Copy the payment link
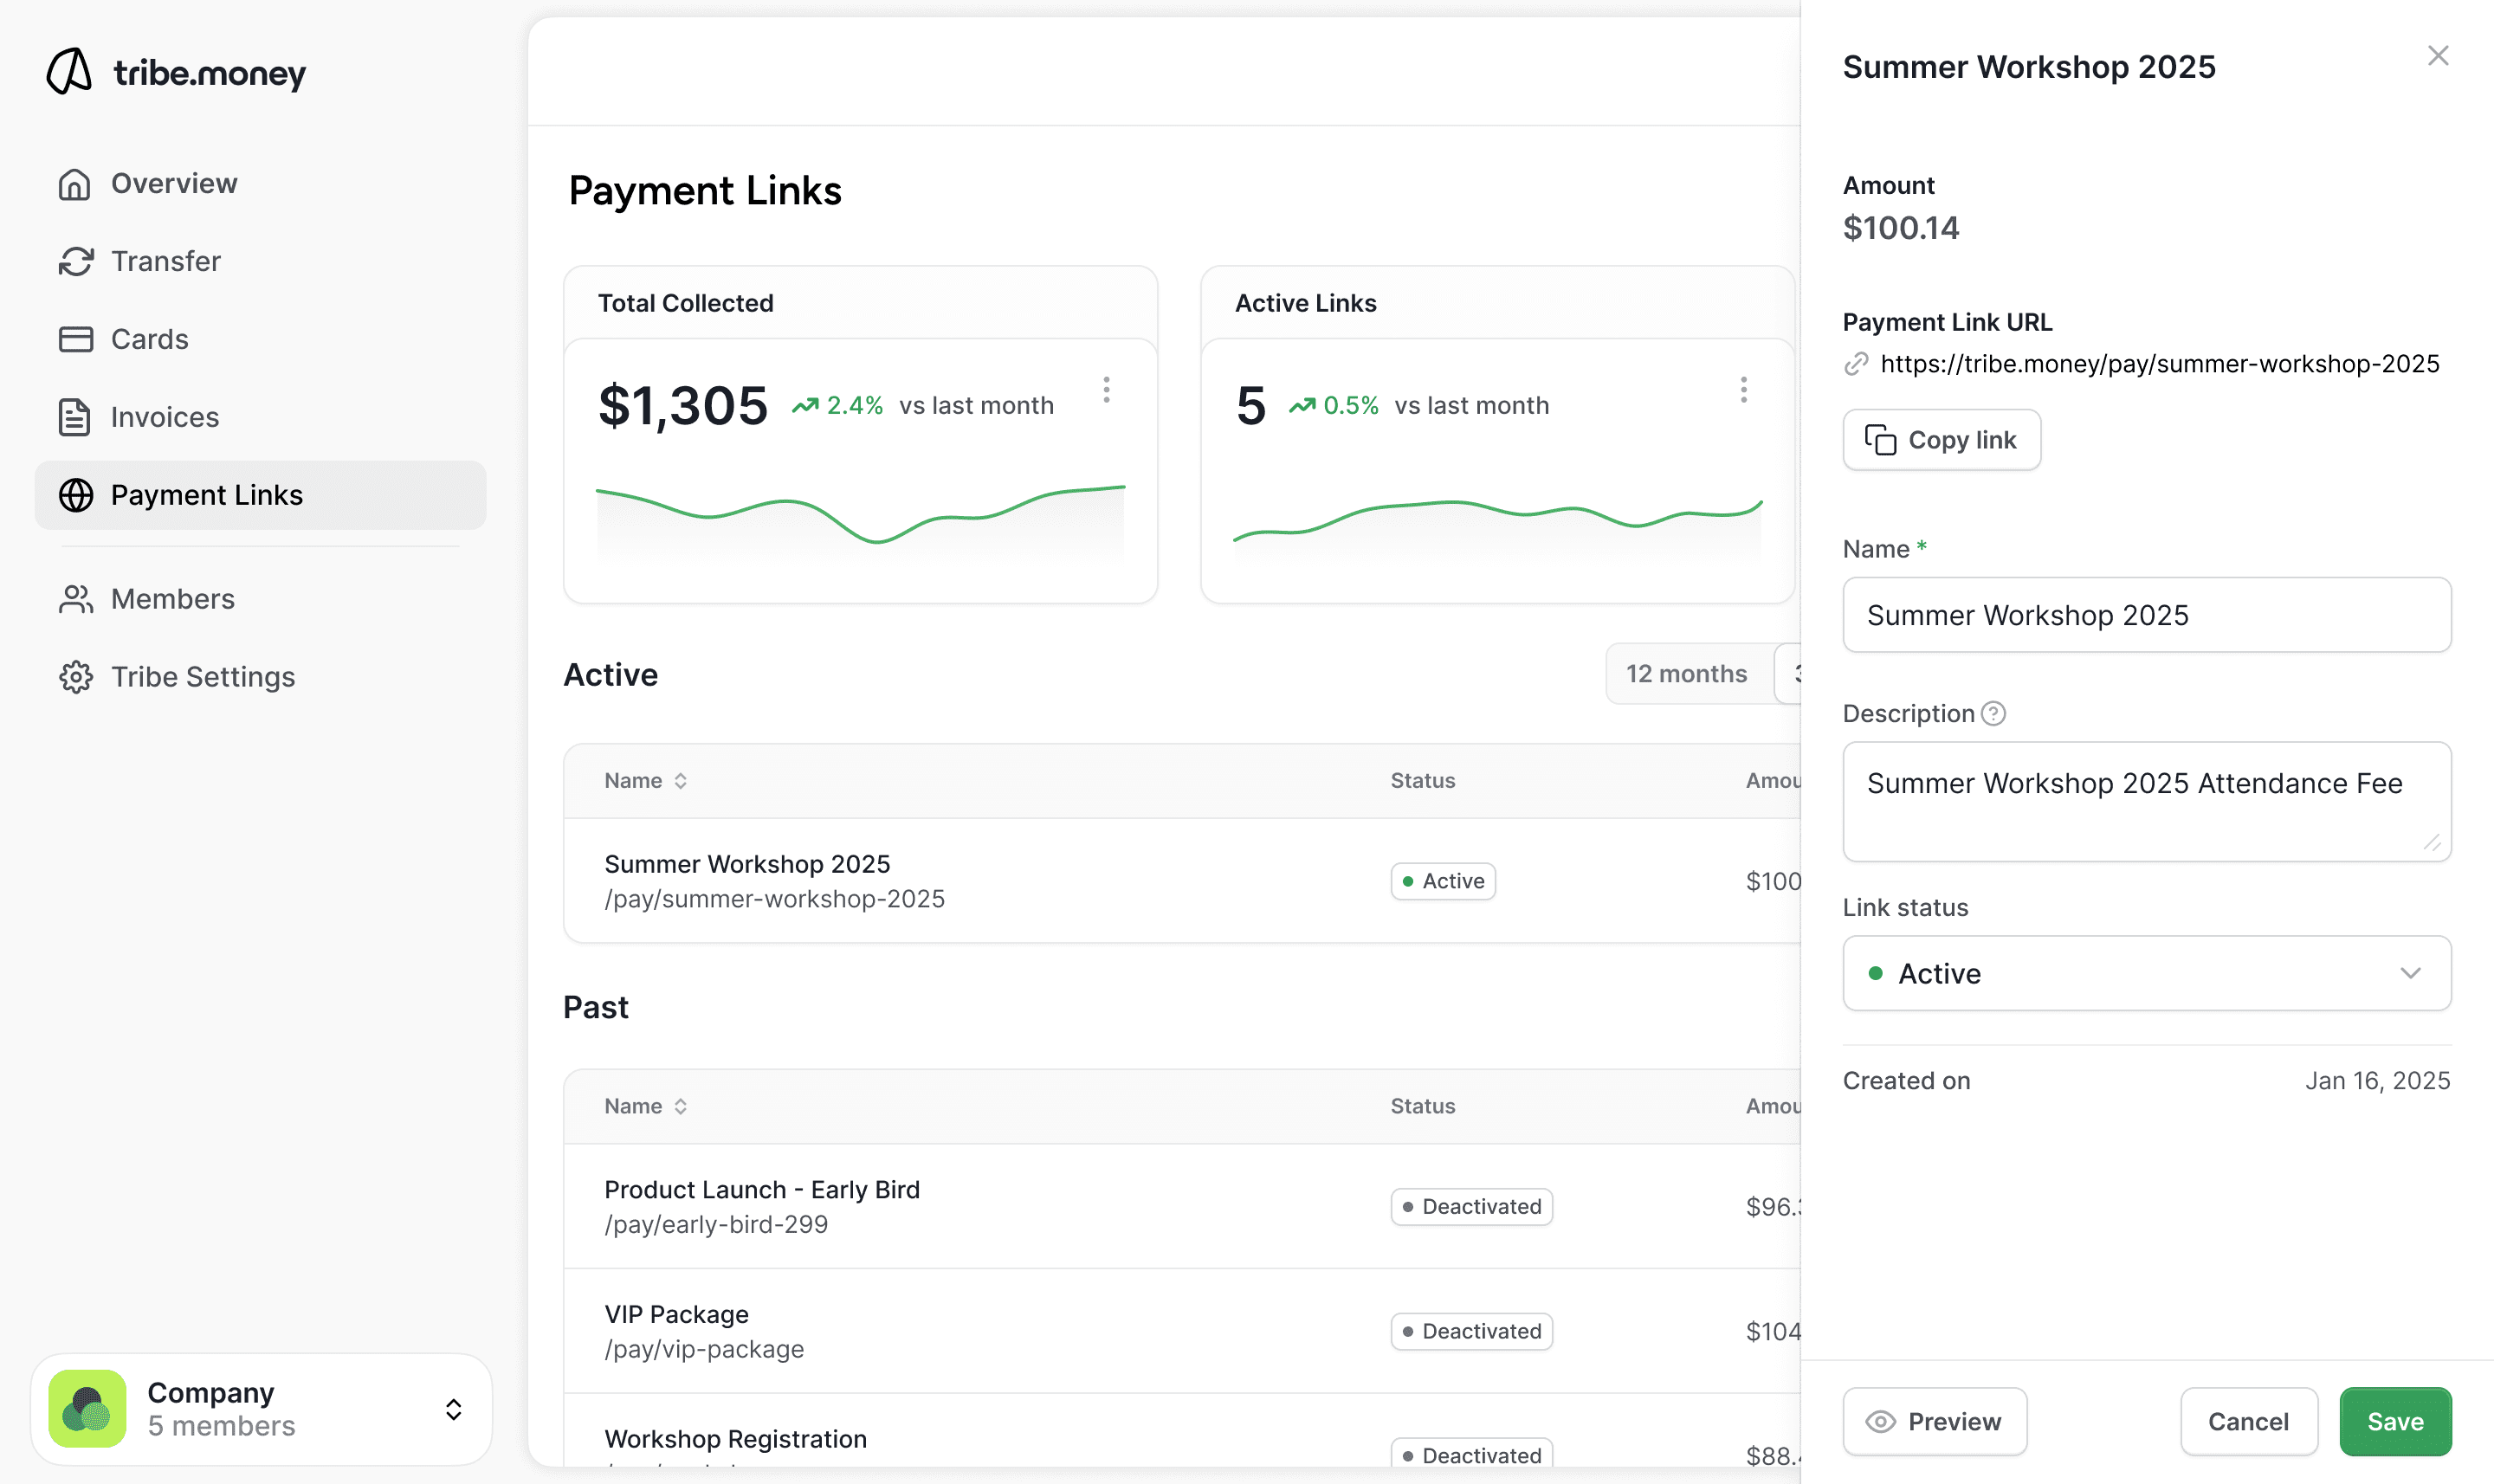 [x=1940, y=441]
